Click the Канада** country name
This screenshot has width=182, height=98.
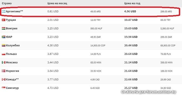click(x=12, y=80)
